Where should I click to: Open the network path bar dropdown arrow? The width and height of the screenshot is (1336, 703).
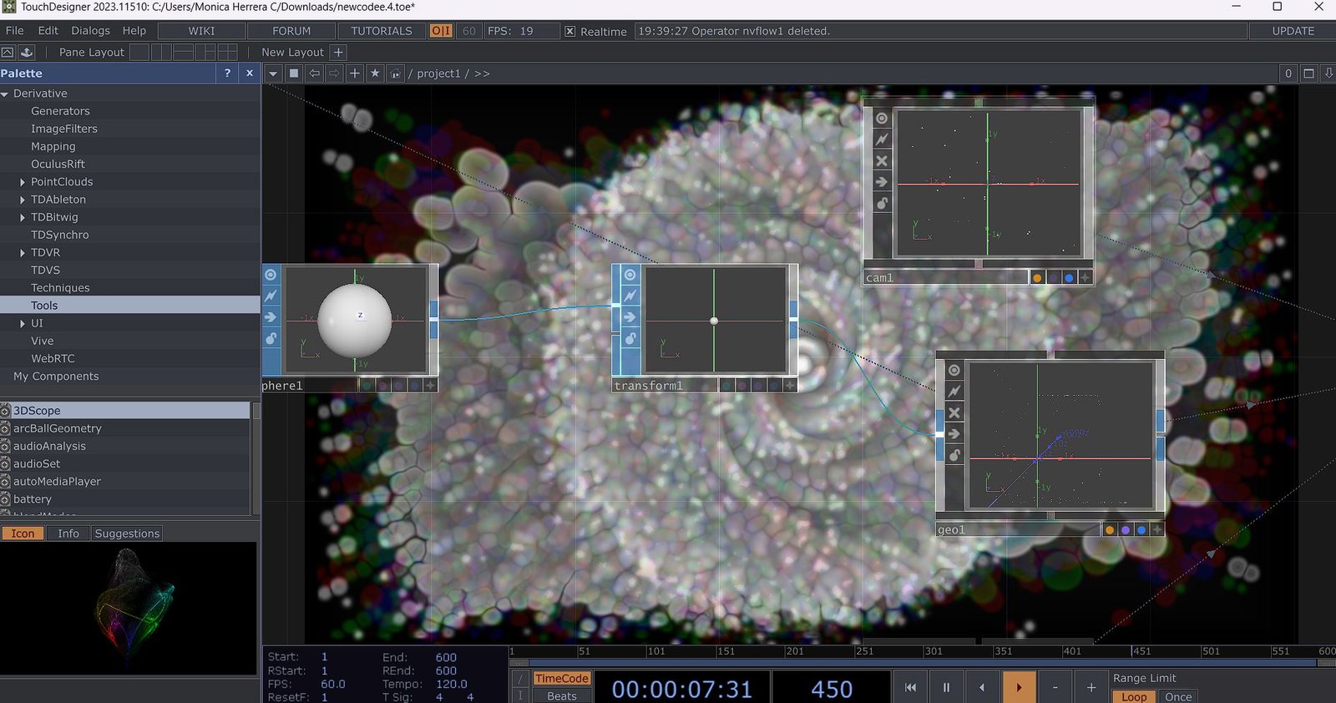273,73
